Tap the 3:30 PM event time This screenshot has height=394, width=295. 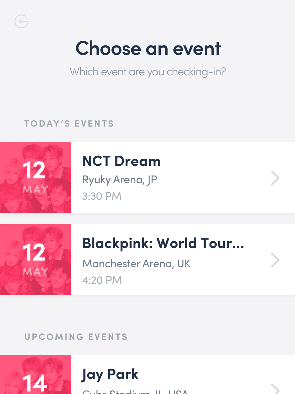tap(102, 196)
